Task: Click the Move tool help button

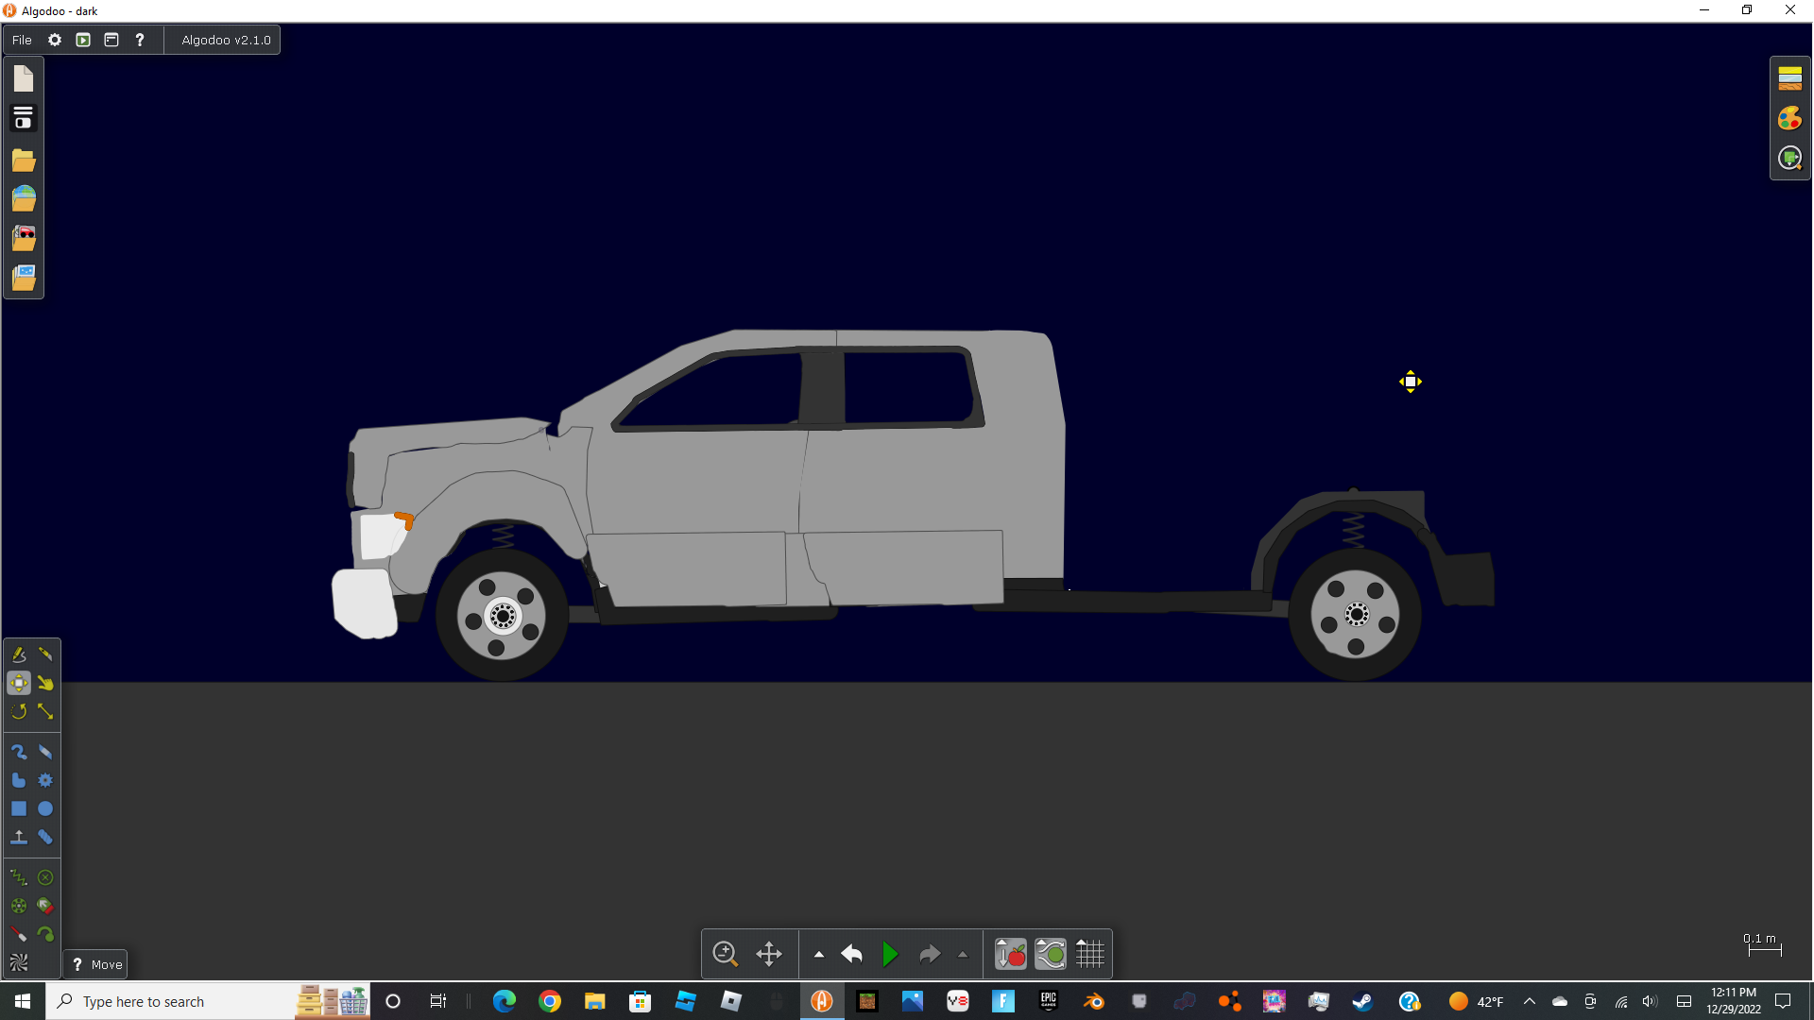Action: click(x=95, y=964)
